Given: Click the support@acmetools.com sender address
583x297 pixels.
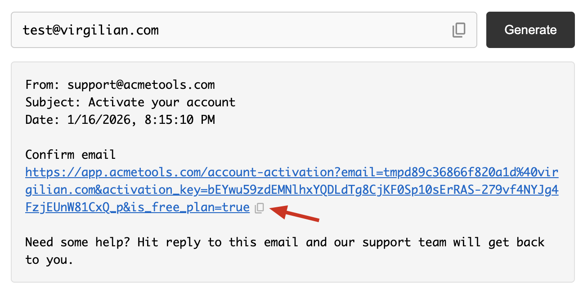Looking at the screenshot, I should point(141,85).
